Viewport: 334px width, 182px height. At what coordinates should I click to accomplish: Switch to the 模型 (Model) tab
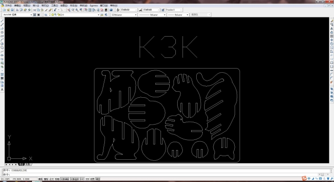point(21,164)
